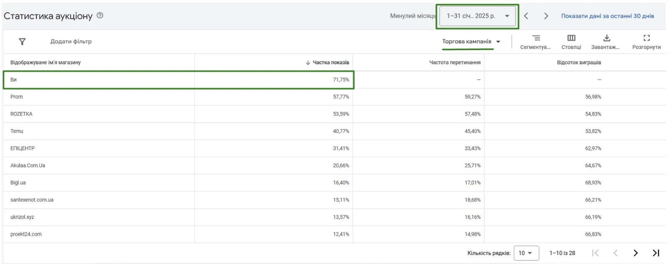The image size is (670, 265).
Task: Click Додати фільтр
Action: [71, 41]
